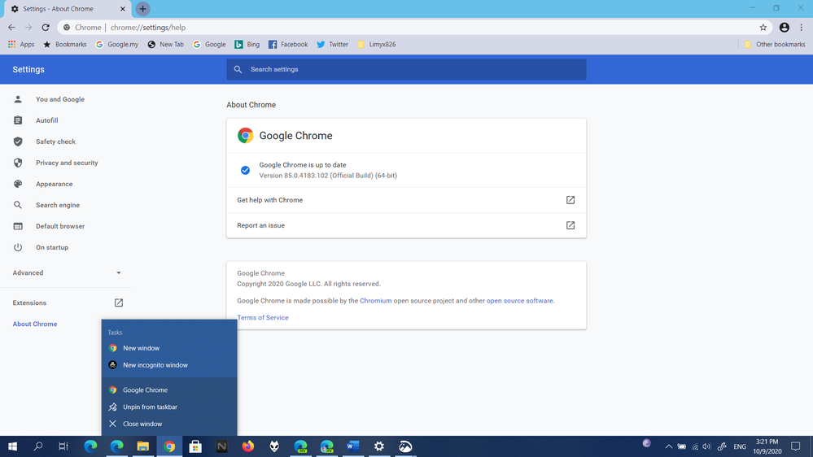This screenshot has width=813, height=457.
Task: Open Privacy and security settings
Action: tap(67, 163)
